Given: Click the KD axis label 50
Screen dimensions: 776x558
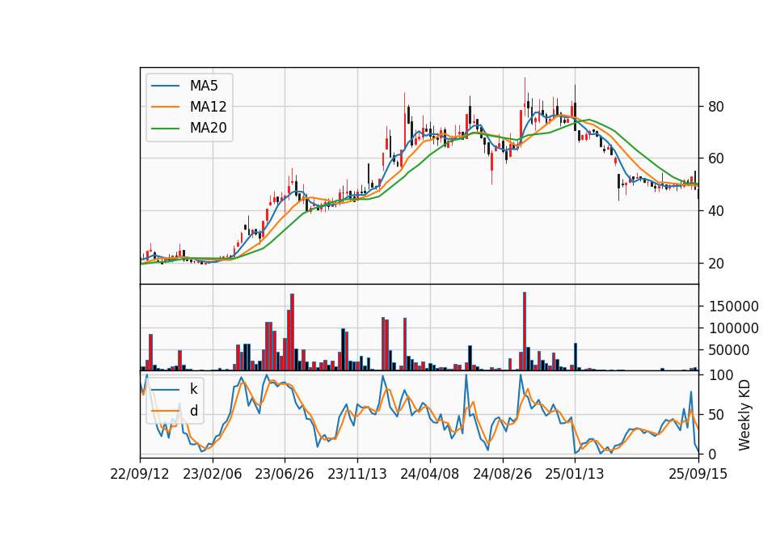Looking at the screenshot, I should point(715,414).
